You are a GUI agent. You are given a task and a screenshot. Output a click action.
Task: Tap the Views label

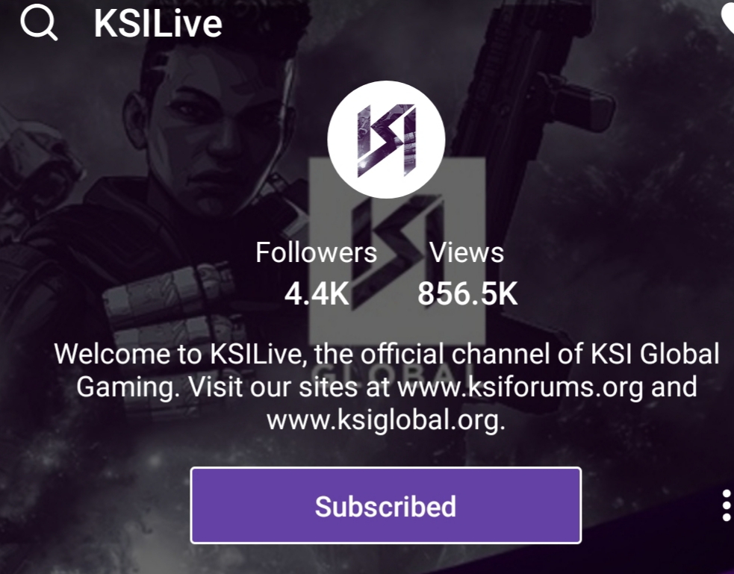467,252
